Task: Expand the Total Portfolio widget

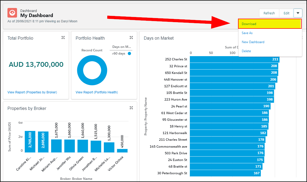Action: (x=63, y=38)
